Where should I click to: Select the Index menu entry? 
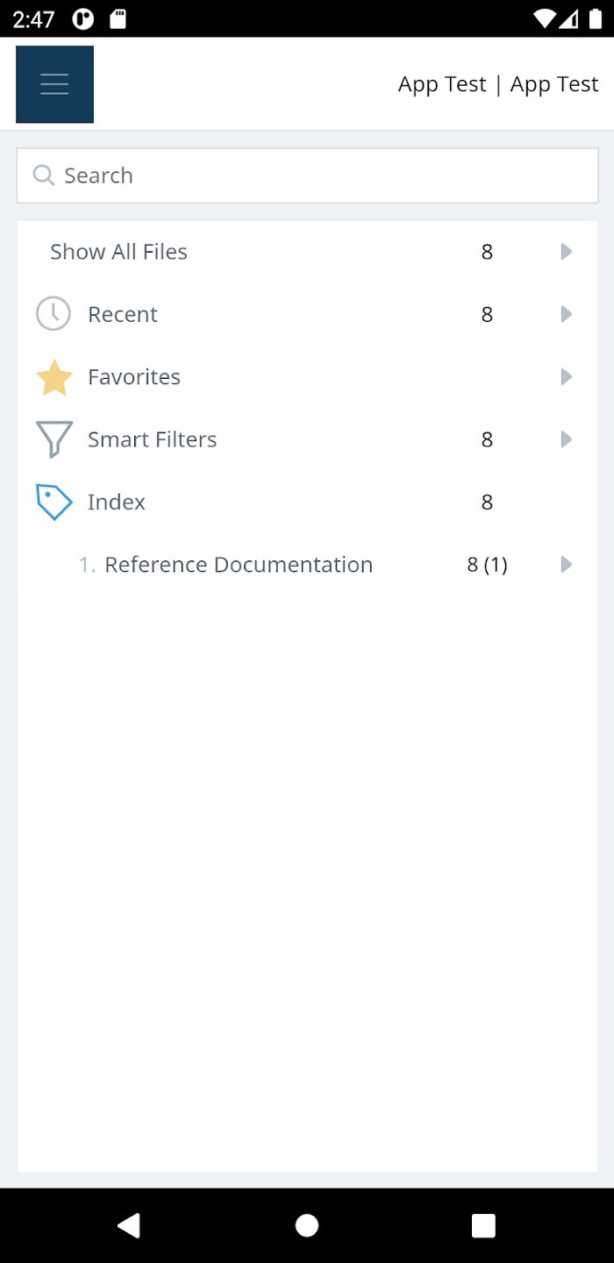click(x=116, y=502)
